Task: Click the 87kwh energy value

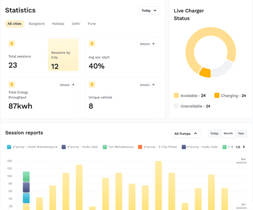Action: [x=20, y=106]
